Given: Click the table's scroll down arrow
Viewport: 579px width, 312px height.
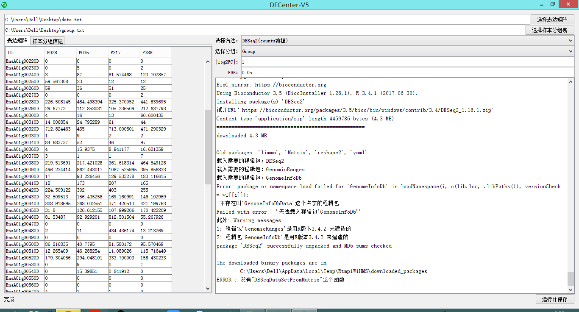Looking at the screenshot, I should point(208,288).
